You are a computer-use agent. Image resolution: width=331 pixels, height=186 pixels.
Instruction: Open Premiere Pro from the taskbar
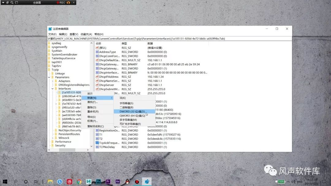pos(108,181)
